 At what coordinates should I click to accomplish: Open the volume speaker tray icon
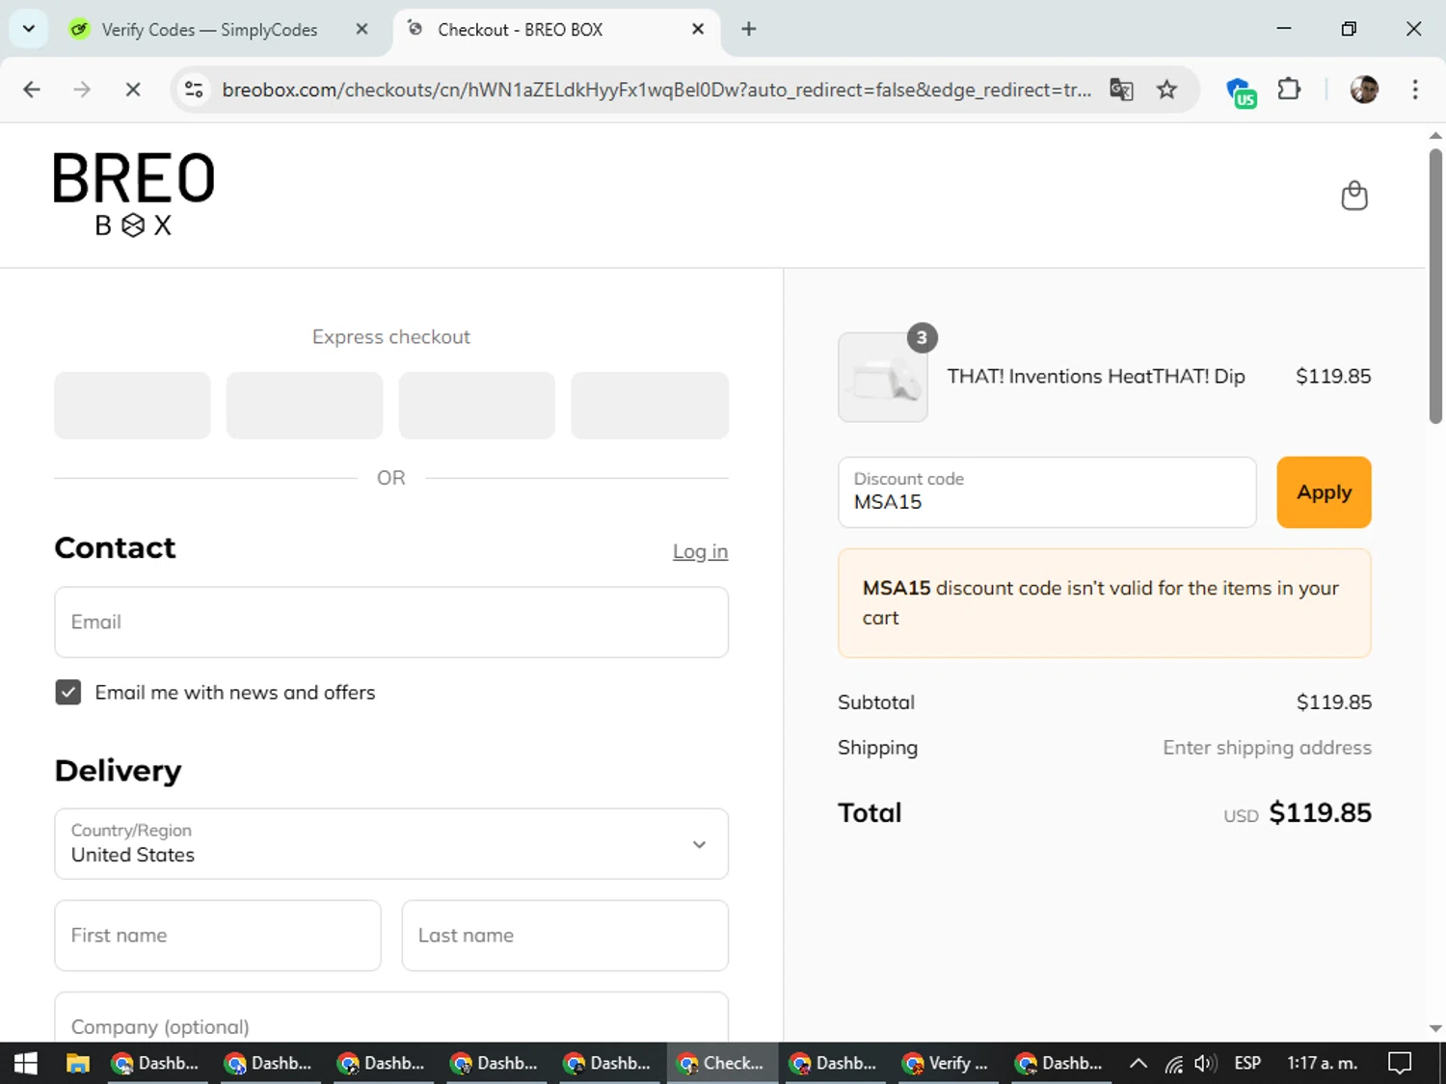1205,1064
